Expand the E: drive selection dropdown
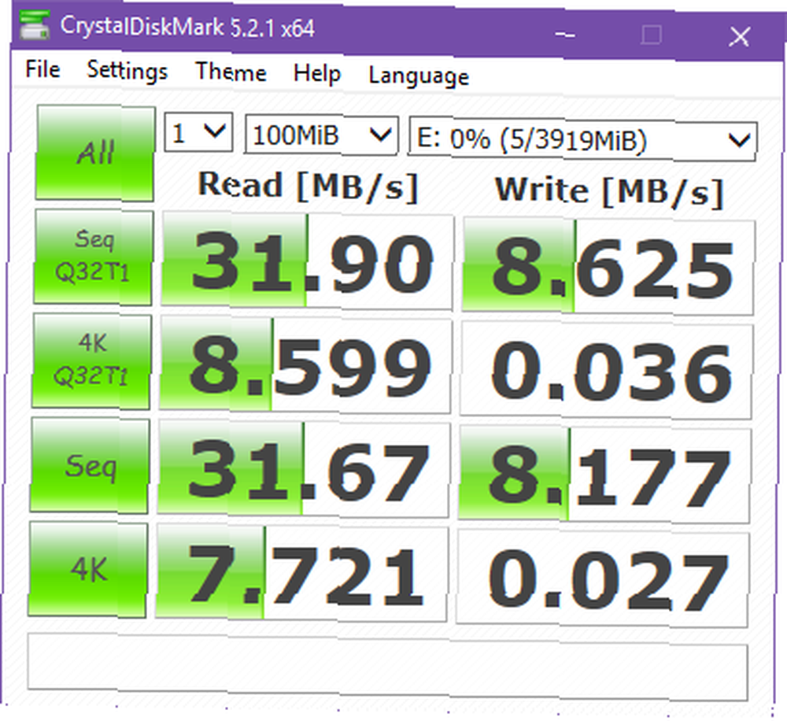The width and height of the screenshot is (787, 721). click(x=582, y=140)
